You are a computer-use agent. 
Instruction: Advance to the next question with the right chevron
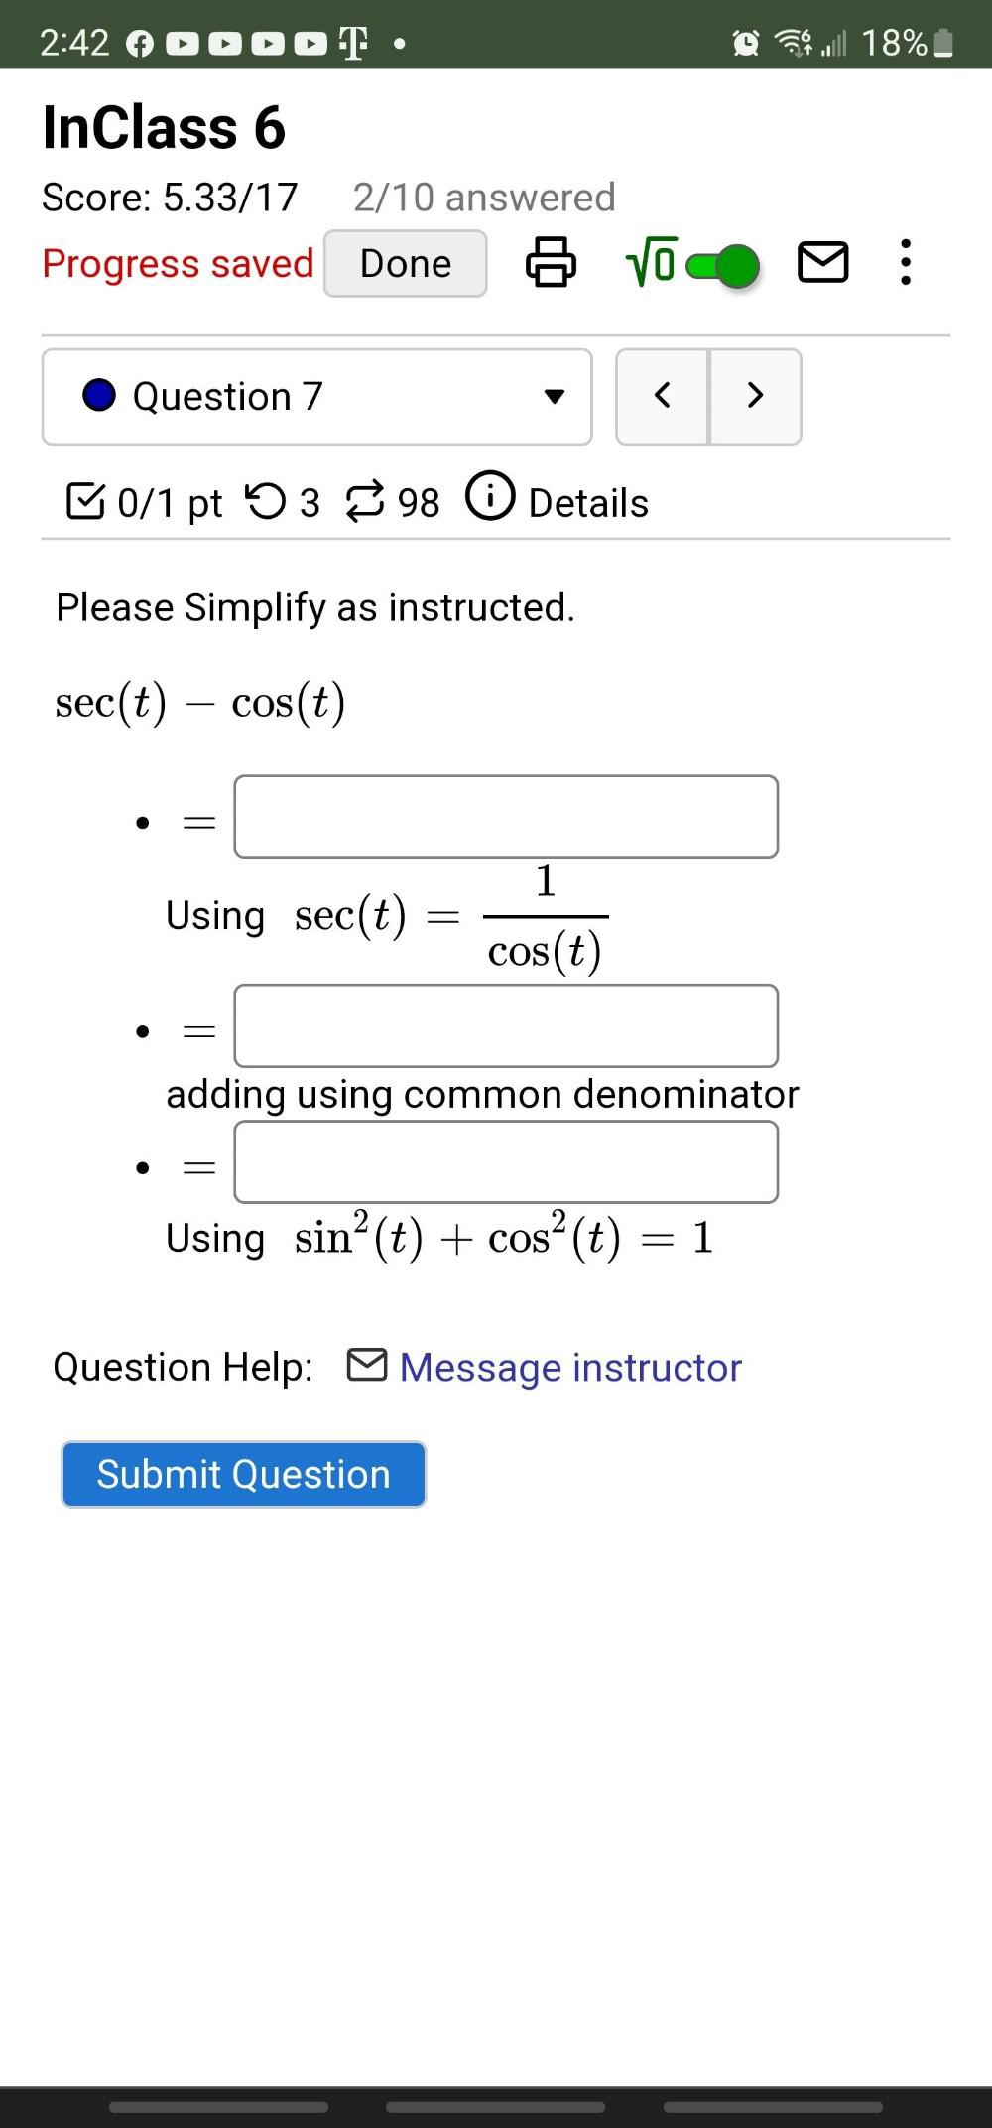(754, 395)
